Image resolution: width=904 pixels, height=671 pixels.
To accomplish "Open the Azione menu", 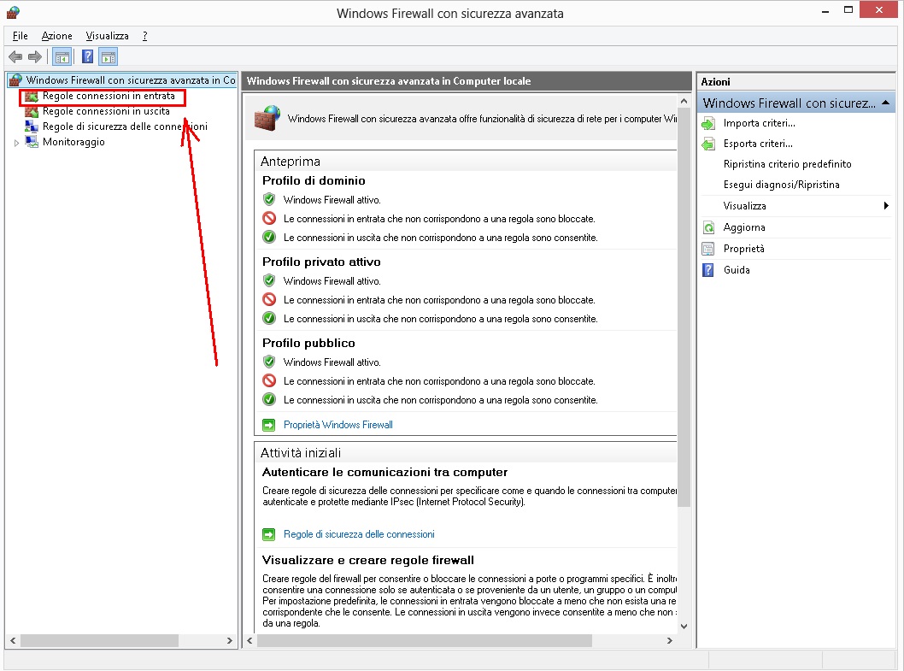I will point(57,36).
